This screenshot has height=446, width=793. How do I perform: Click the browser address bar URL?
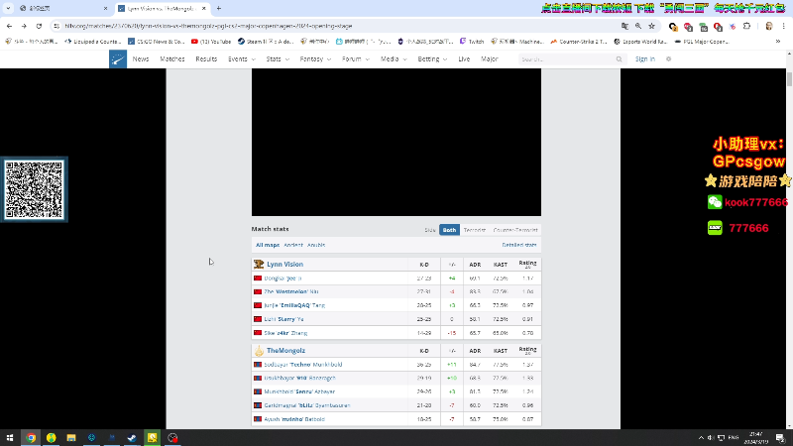[x=208, y=26]
